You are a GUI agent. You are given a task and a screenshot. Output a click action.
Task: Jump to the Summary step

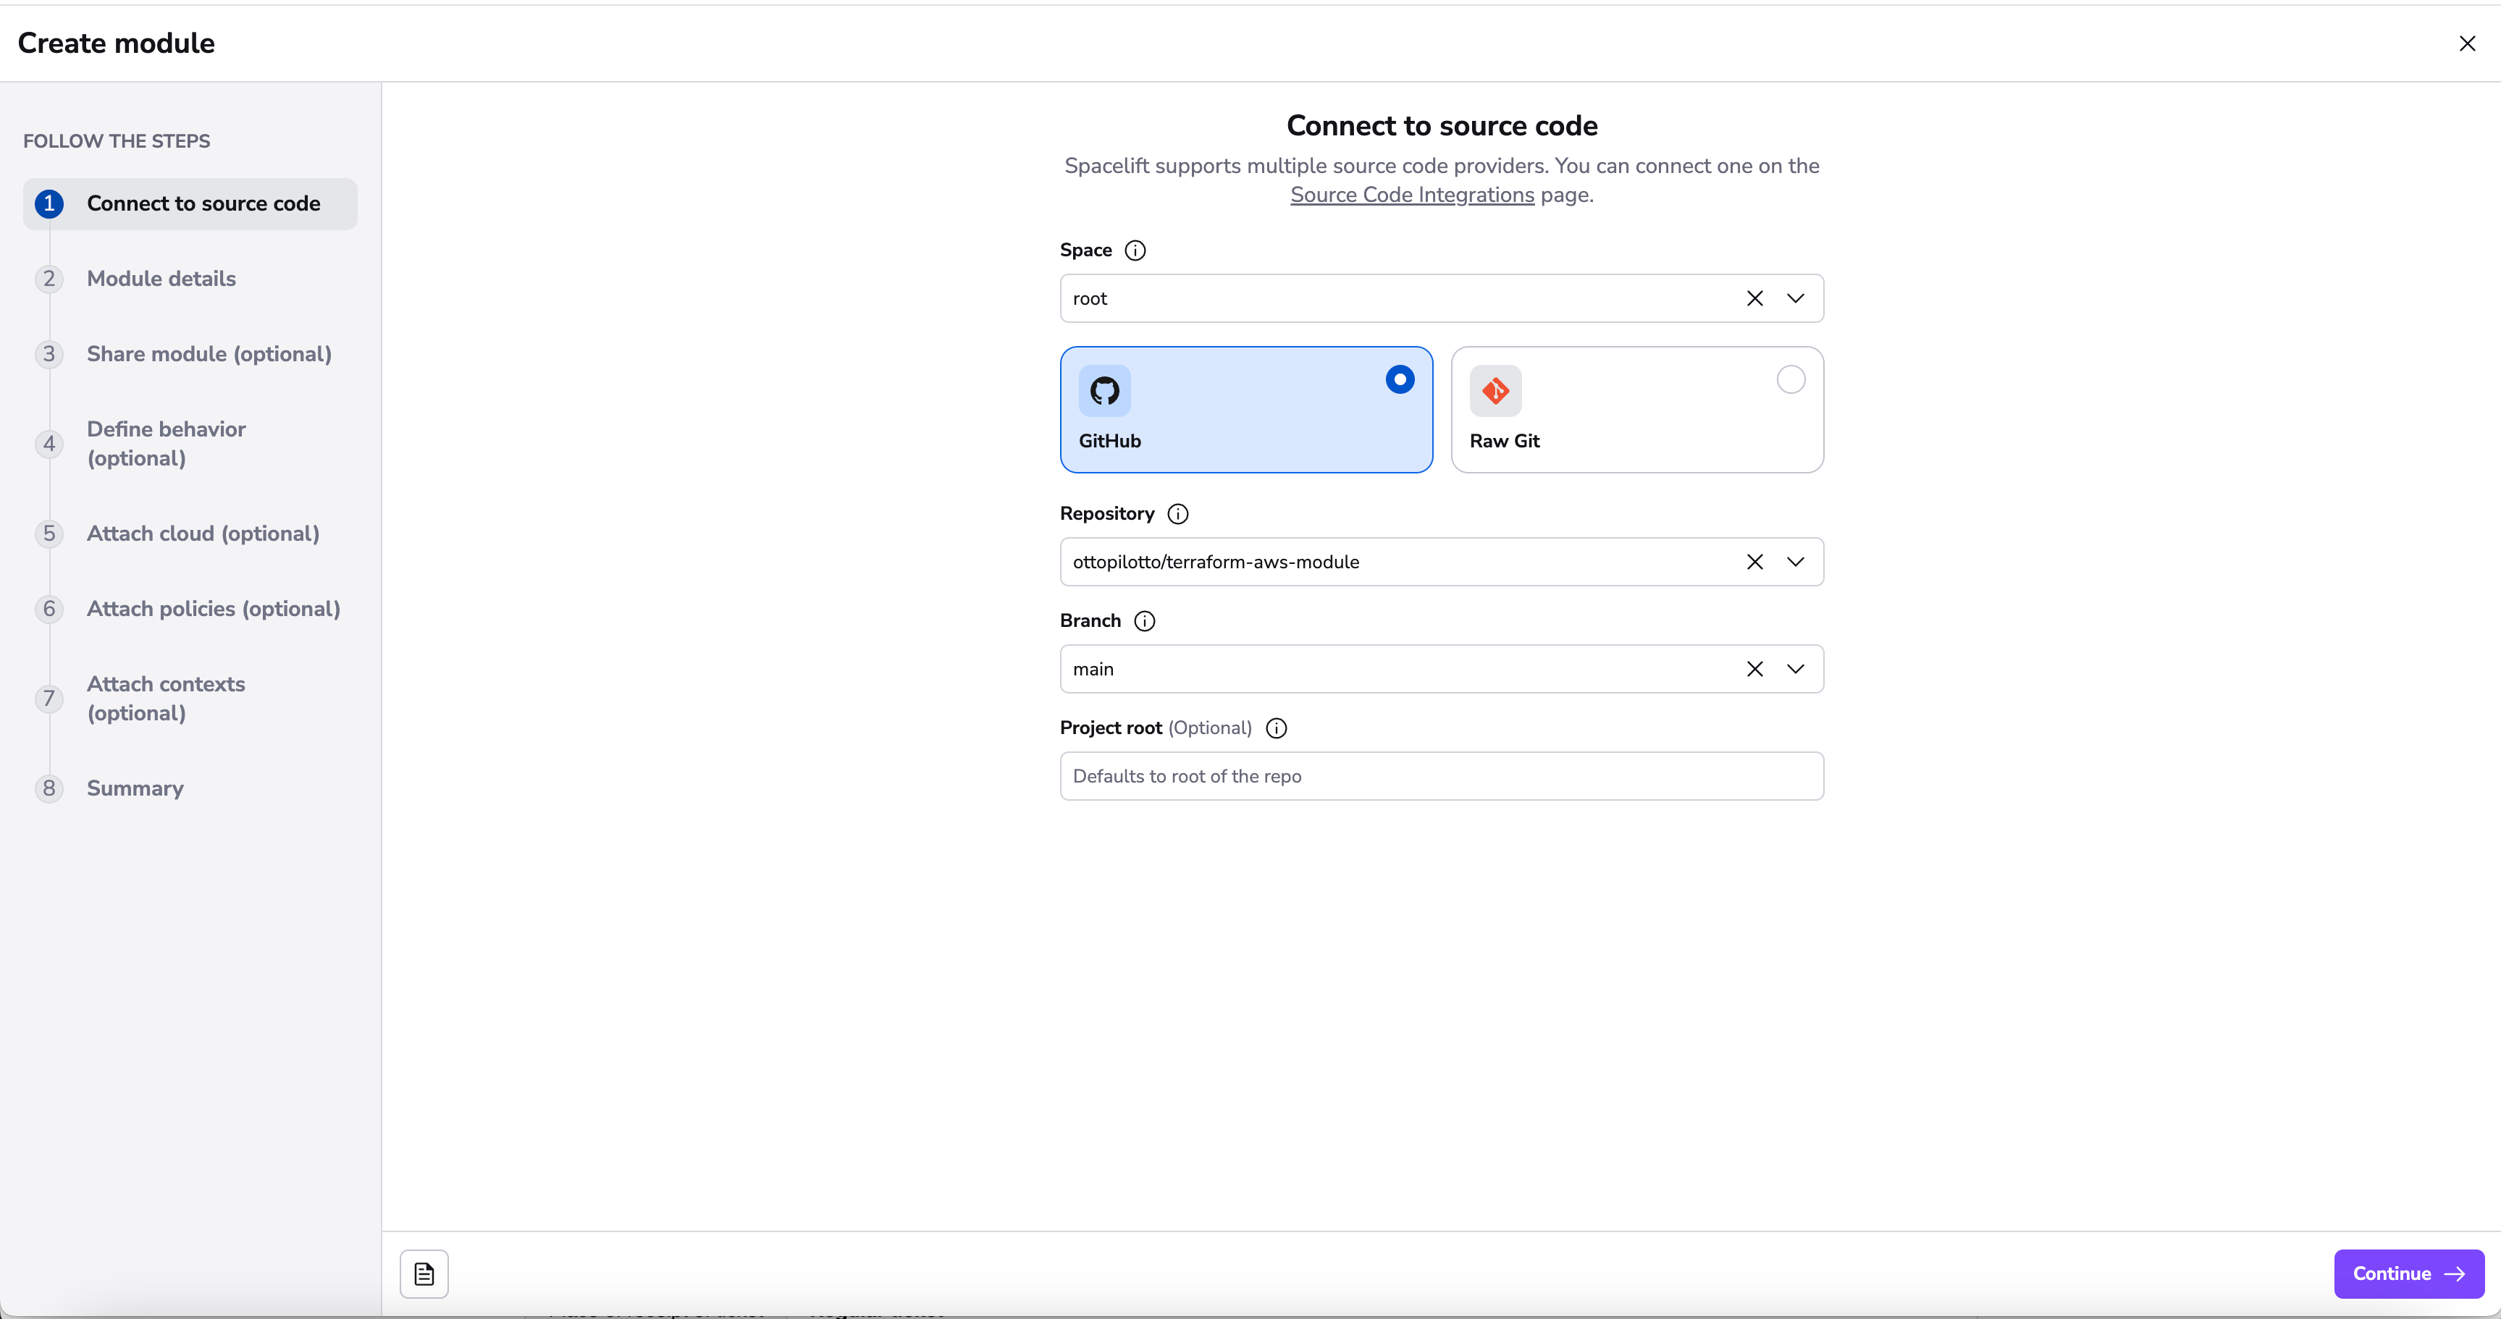135,788
